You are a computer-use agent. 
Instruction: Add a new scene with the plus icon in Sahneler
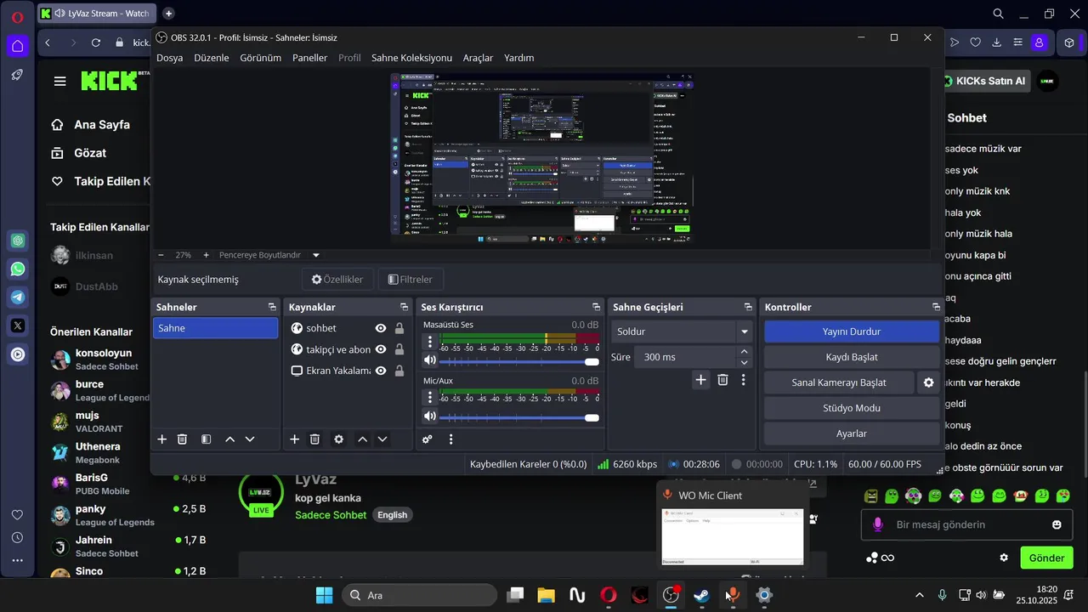pyautogui.click(x=161, y=439)
